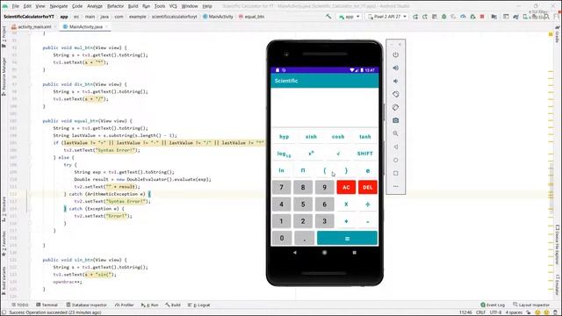The width and height of the screenshot is (562, 316).
Task: Click the emulator sidebar overview square icon
Action: coord(396,173)
